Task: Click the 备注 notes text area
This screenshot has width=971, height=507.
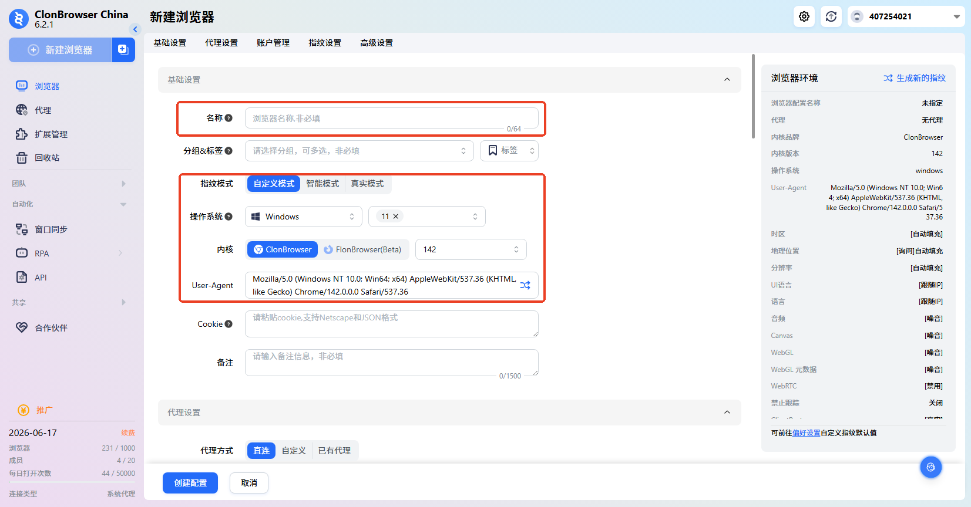Action: tap(392, 363)
